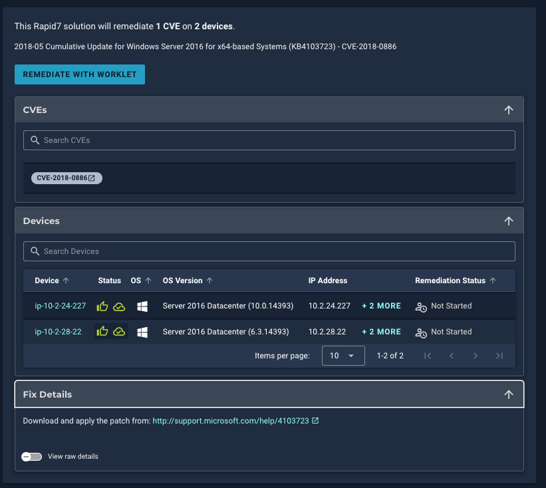Click Server 2016 Datacenter (10.0.14393) cell
The image size is (546, 488).
[228, 306]
